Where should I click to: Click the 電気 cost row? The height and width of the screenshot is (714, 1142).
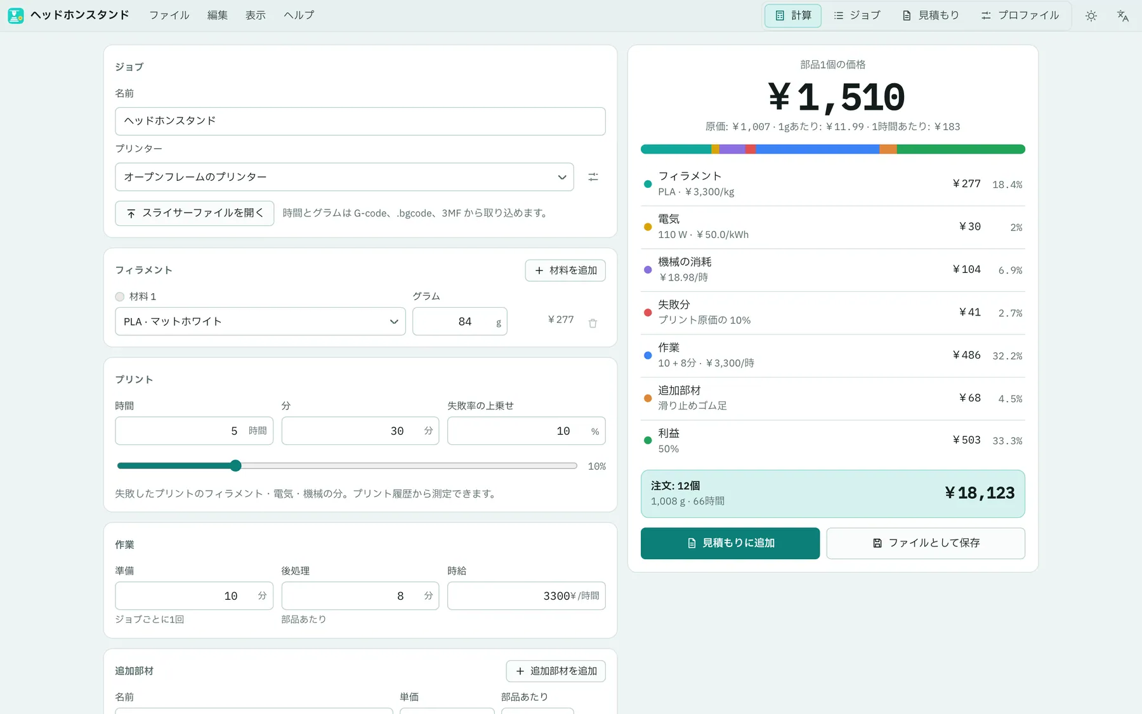[833, 227]
